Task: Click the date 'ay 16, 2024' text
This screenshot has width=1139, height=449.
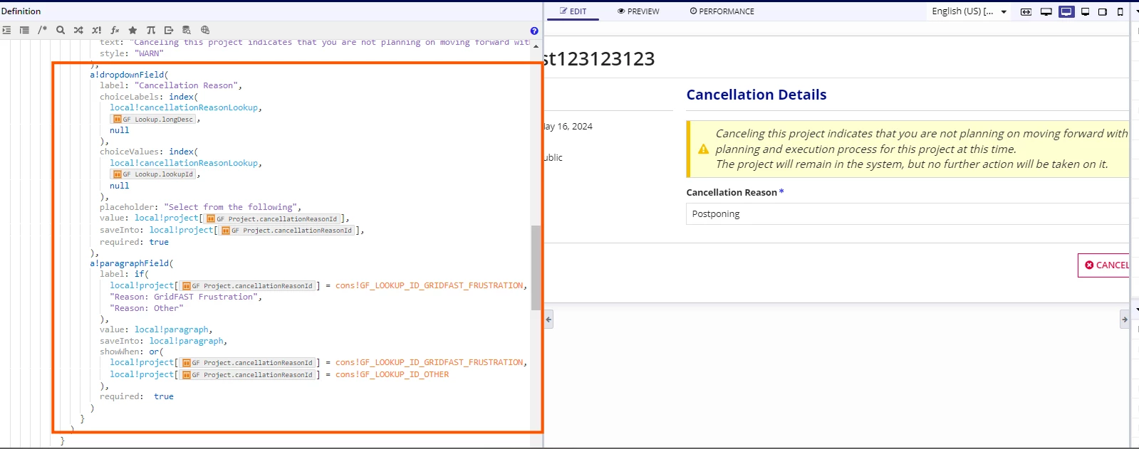Action: 568,126
